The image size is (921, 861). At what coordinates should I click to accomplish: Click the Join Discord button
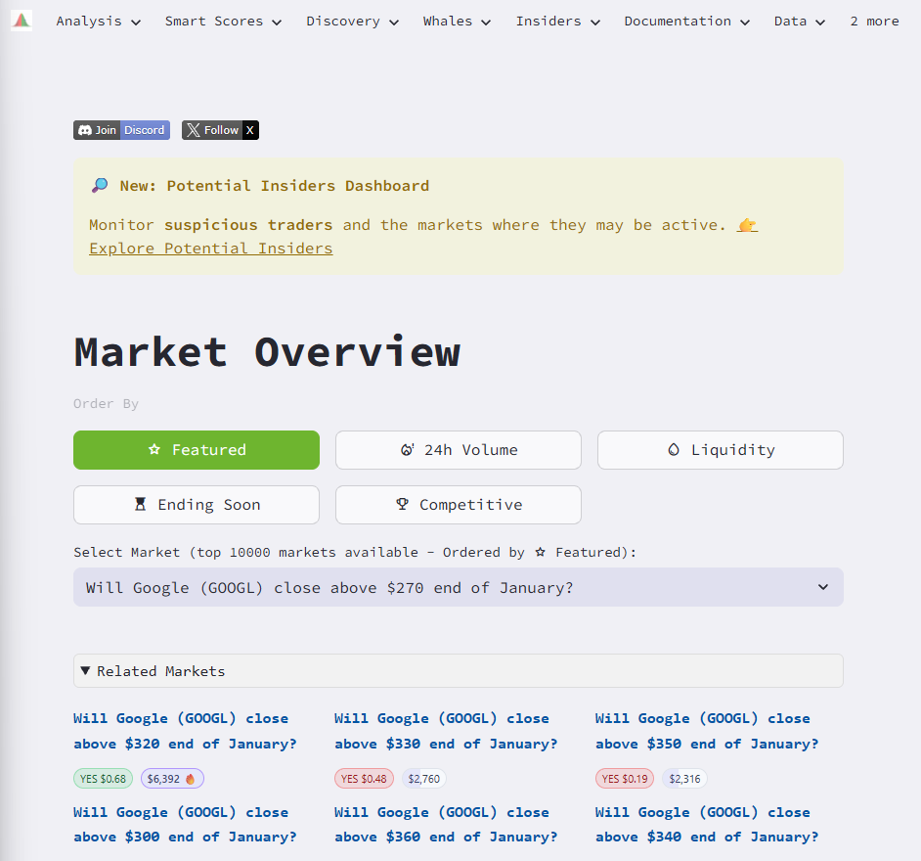pos(121,129)
